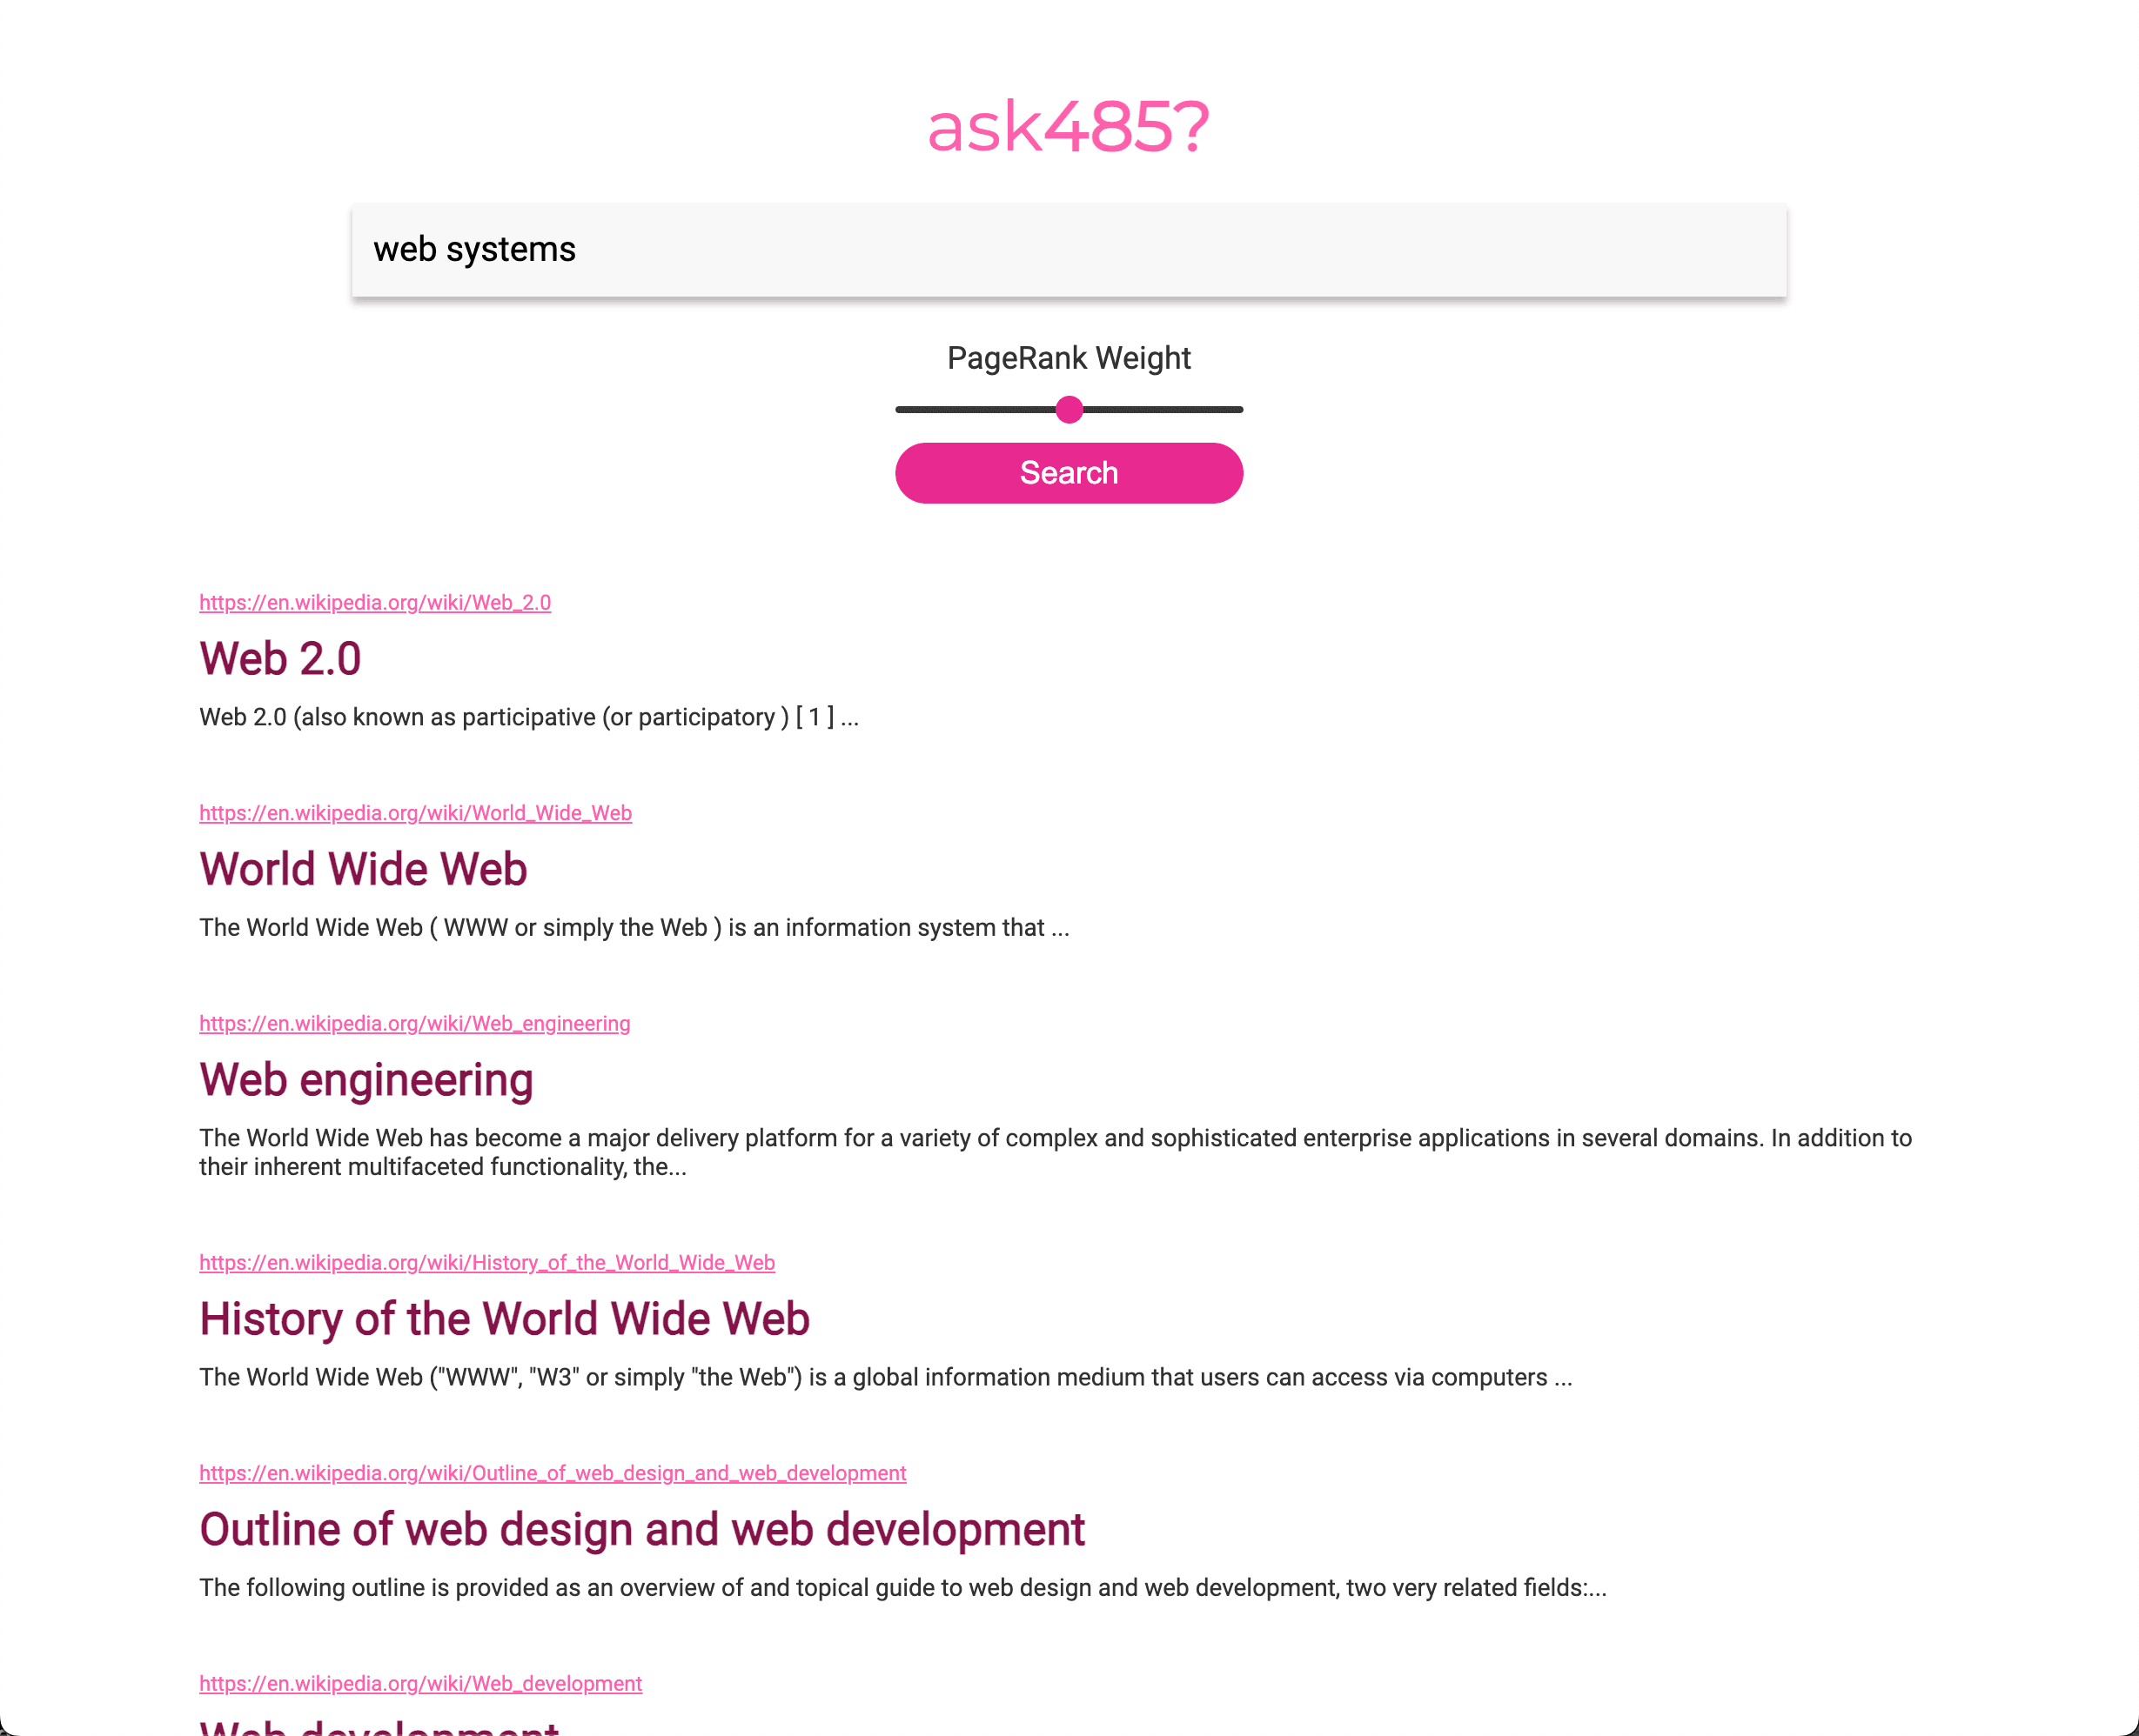The width and height of the screenshot is (2139, 1736).
Task: Click the PageRank Weight label
Action: [x=1068, y=358]
